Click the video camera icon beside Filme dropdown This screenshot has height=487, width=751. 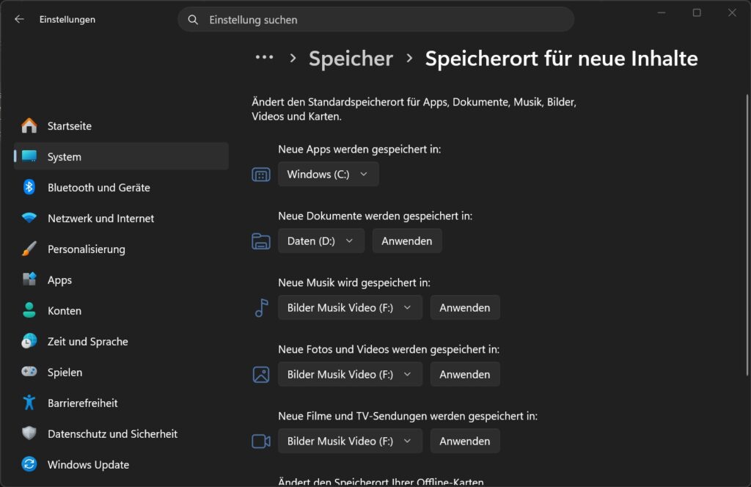pos(261,441)
